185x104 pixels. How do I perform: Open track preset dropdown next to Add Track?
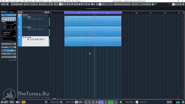(22, 12)
